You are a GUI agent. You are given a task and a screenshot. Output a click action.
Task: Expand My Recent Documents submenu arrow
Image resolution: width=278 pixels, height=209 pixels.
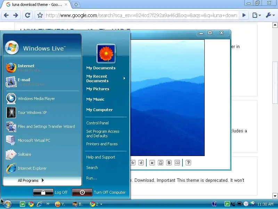(x=124, y=78)
